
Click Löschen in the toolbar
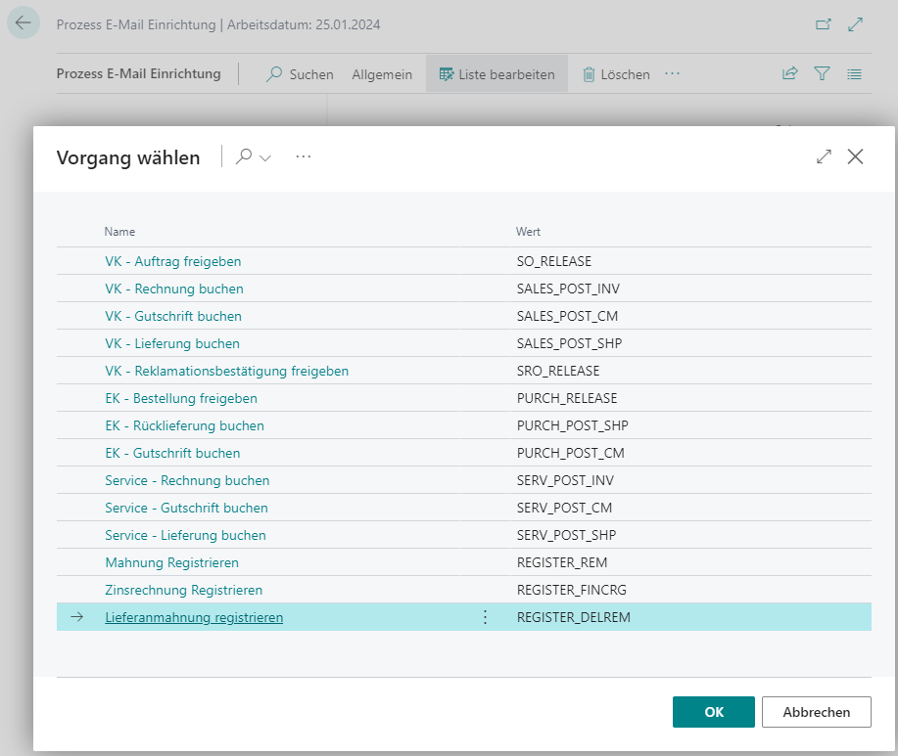point(616,74)
